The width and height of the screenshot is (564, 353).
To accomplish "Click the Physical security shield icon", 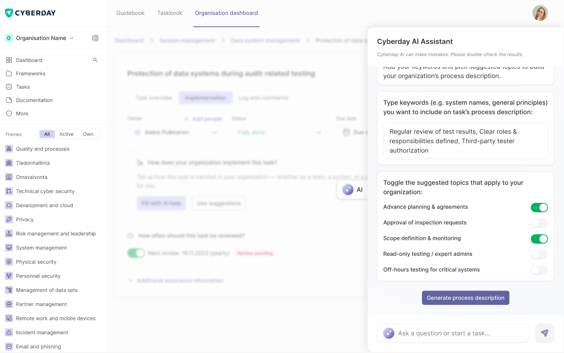I will pyautogui.click(x=9, y=262).
